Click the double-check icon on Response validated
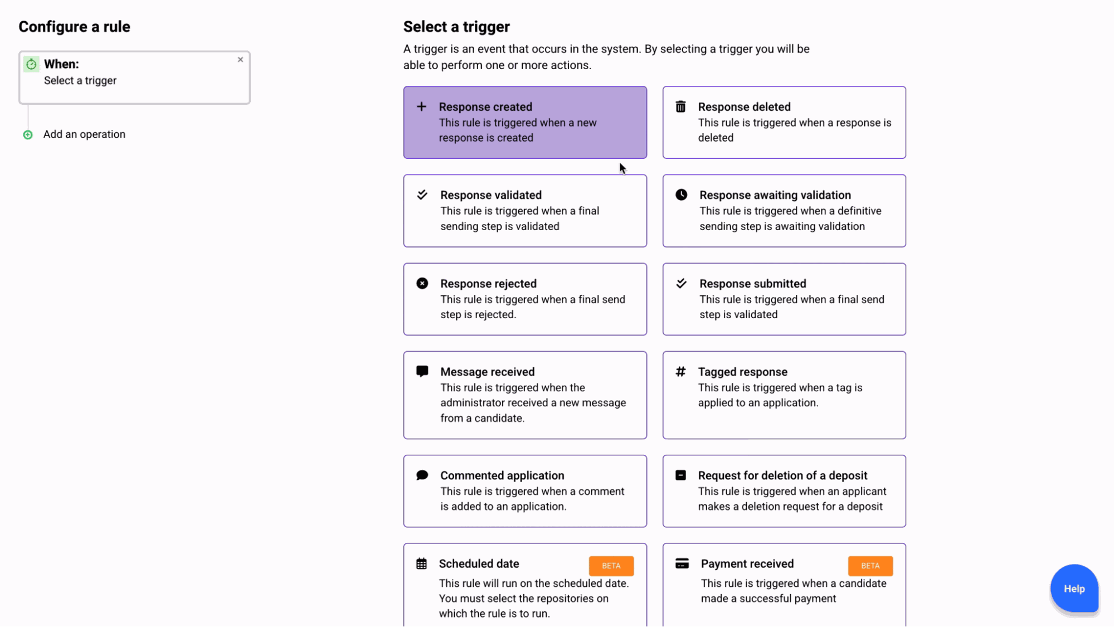The image size is (1114, 627). (422, 195)
